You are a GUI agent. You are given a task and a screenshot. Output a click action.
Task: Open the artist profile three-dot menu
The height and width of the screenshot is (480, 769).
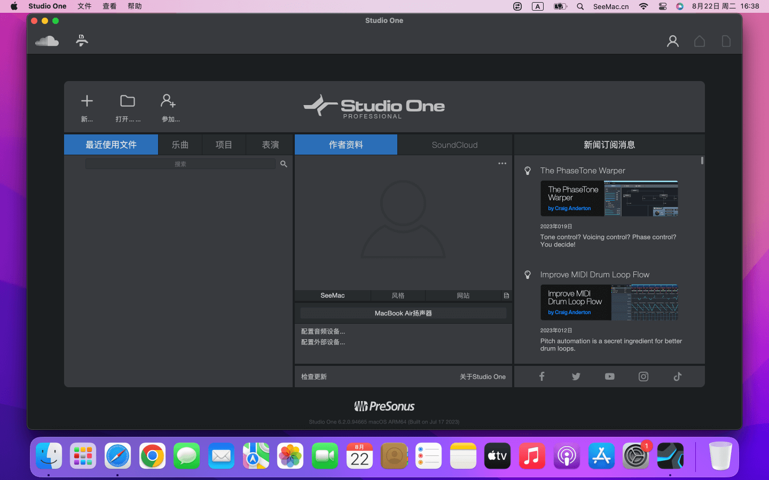coord(502,164)
